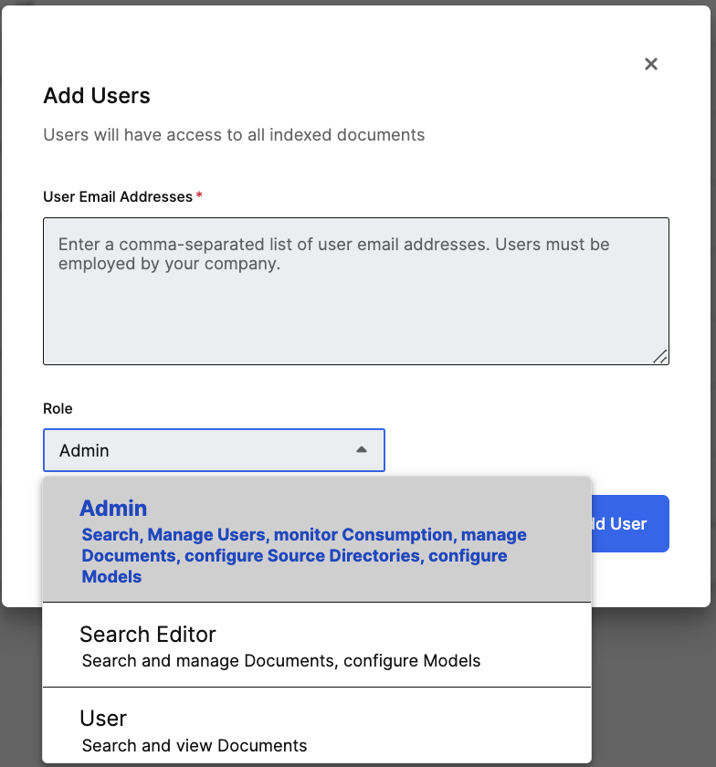Select the Search Editor role
This screenshot has height=767, width=716.
pyautogui.click(x=148, y=634)
